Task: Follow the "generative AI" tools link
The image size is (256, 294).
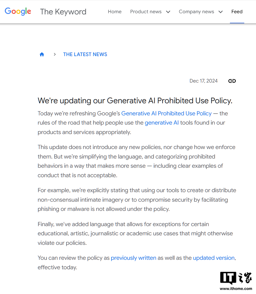Action: pos(162,123)
